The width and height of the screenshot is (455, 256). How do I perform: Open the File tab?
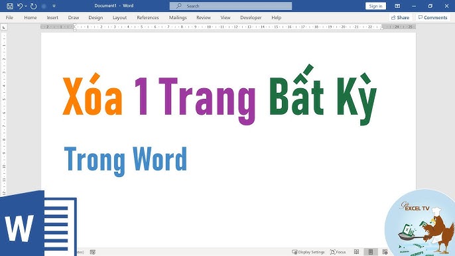click(x=9, y=17)
